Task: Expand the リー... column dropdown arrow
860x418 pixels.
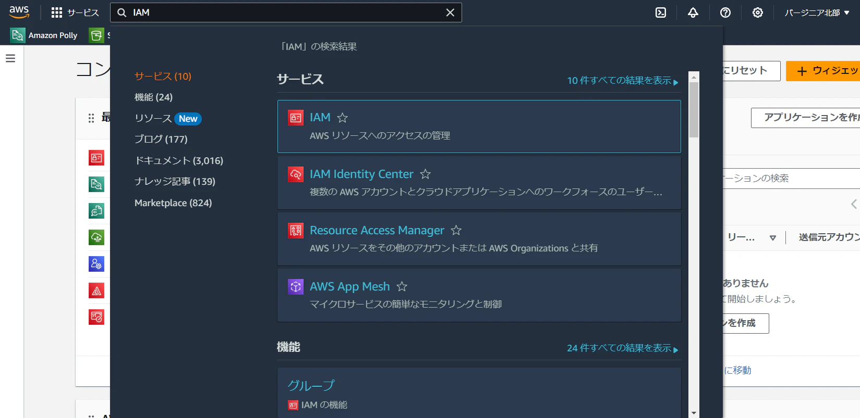Action: [x=773, y=238]
